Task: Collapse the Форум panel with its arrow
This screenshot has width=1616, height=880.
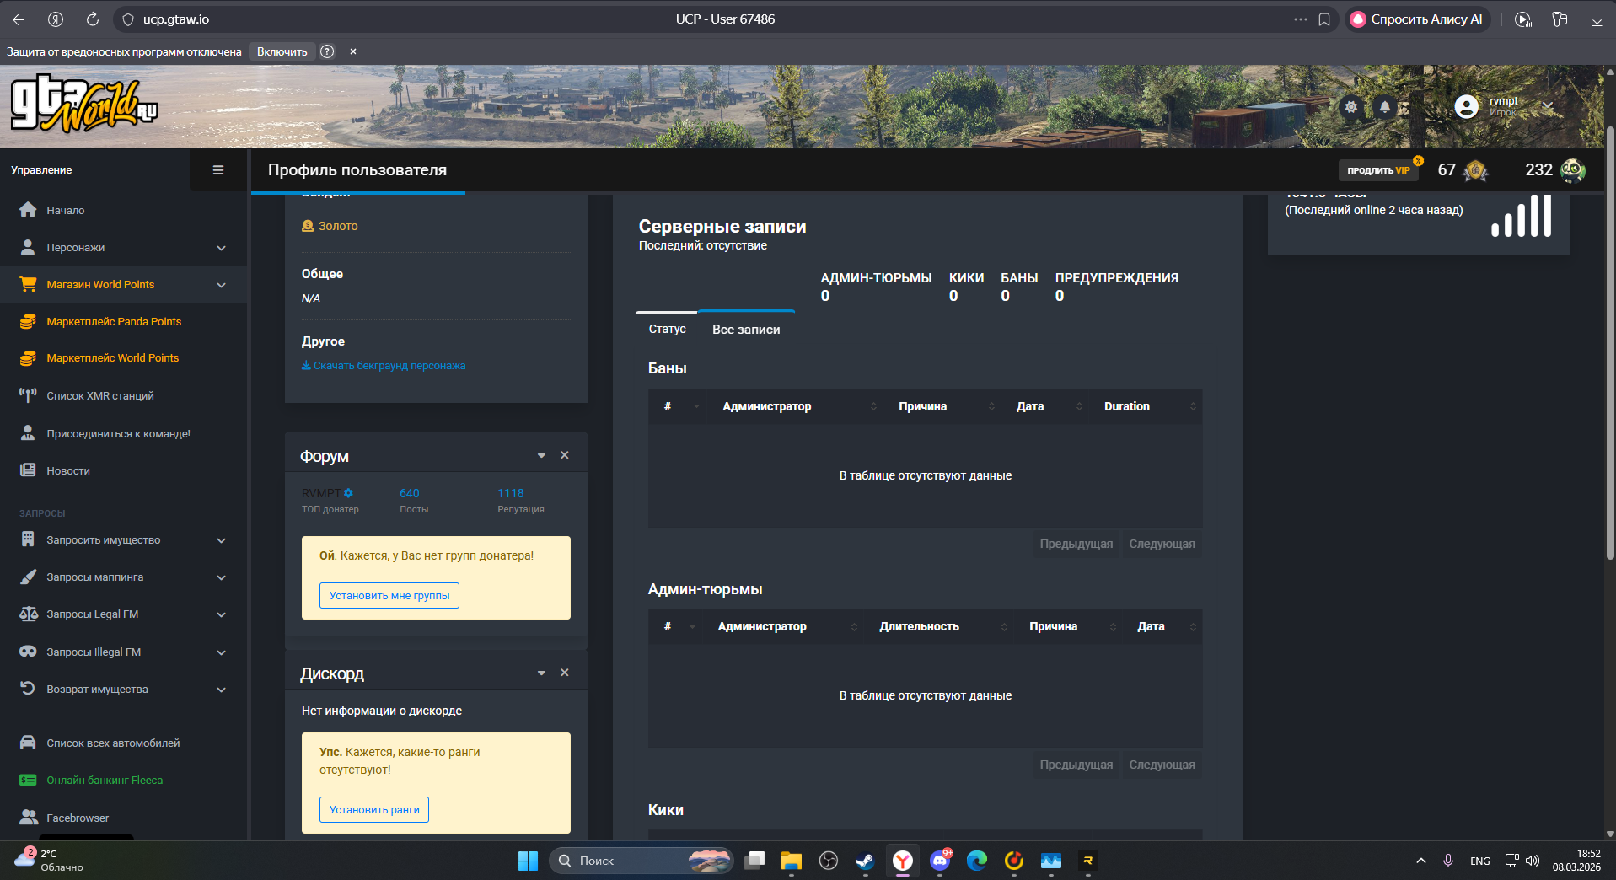Action: coord(541,456)
